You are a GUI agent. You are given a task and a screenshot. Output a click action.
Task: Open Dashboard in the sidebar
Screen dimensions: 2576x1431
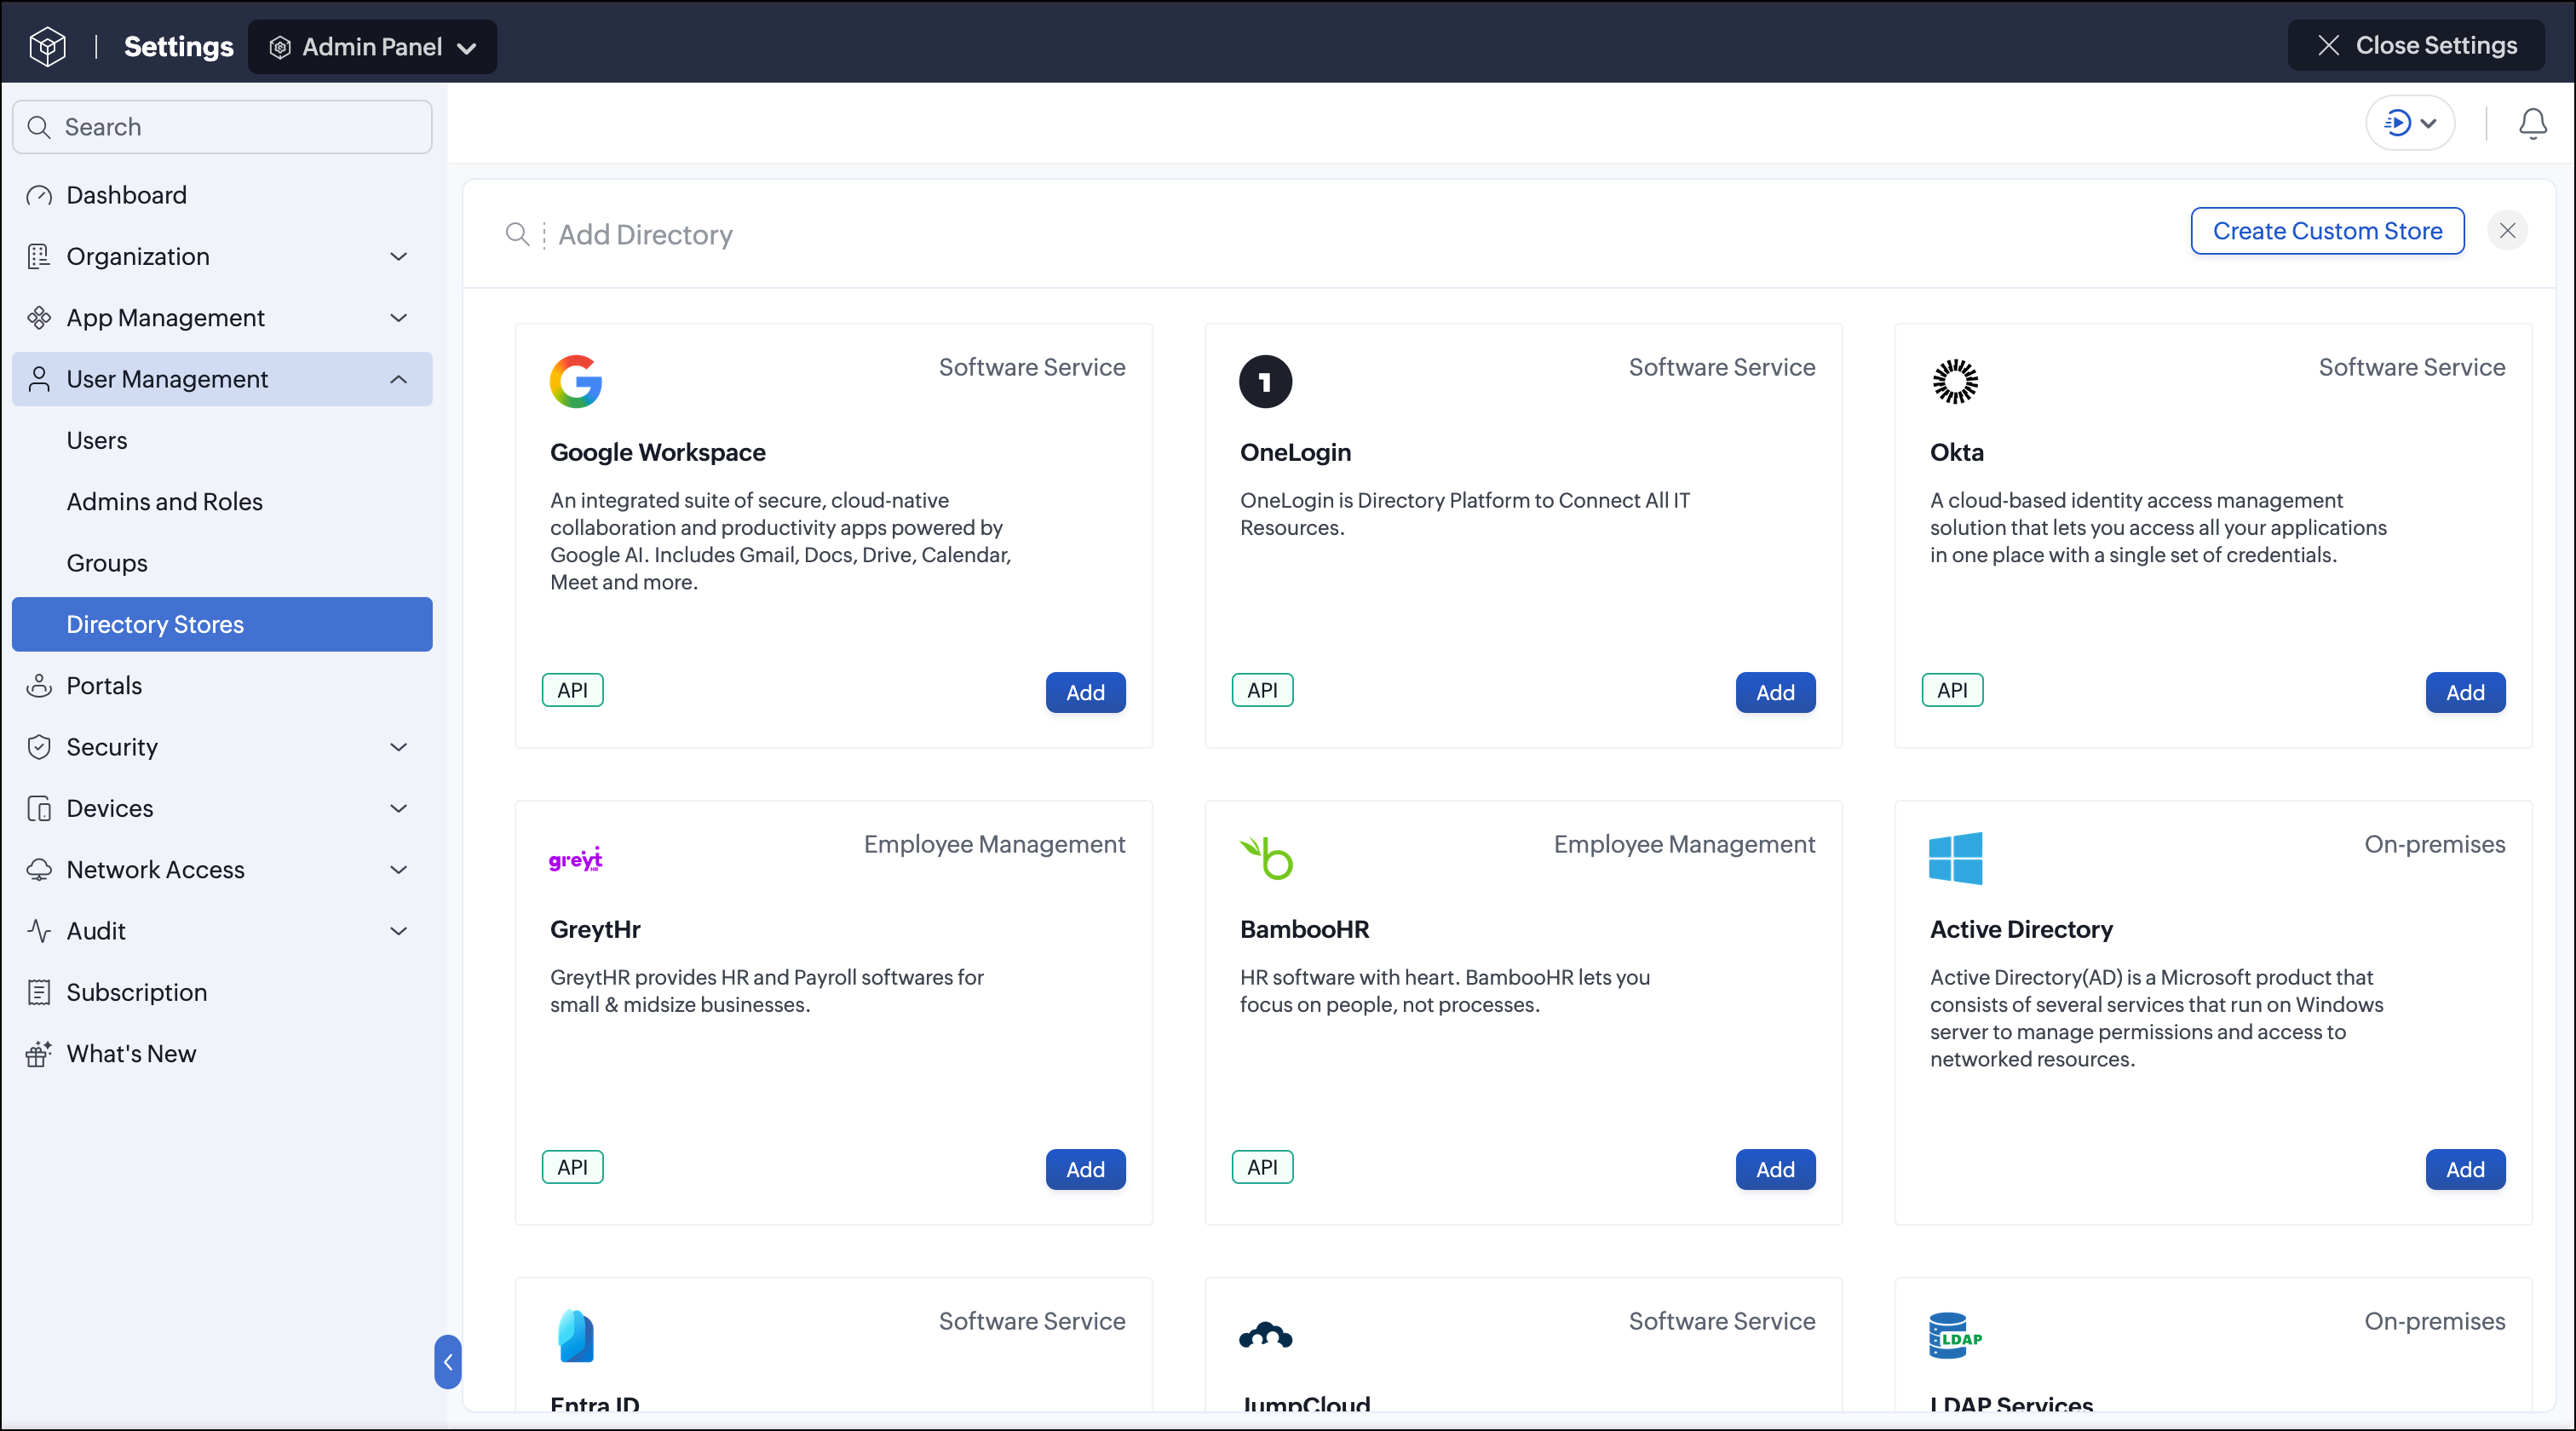(222, 195)
